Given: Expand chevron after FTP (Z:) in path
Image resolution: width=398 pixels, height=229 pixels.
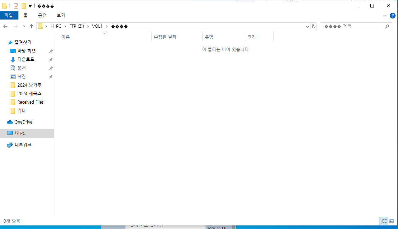Looking at the screenshot, I should click(x=88, y=26).
